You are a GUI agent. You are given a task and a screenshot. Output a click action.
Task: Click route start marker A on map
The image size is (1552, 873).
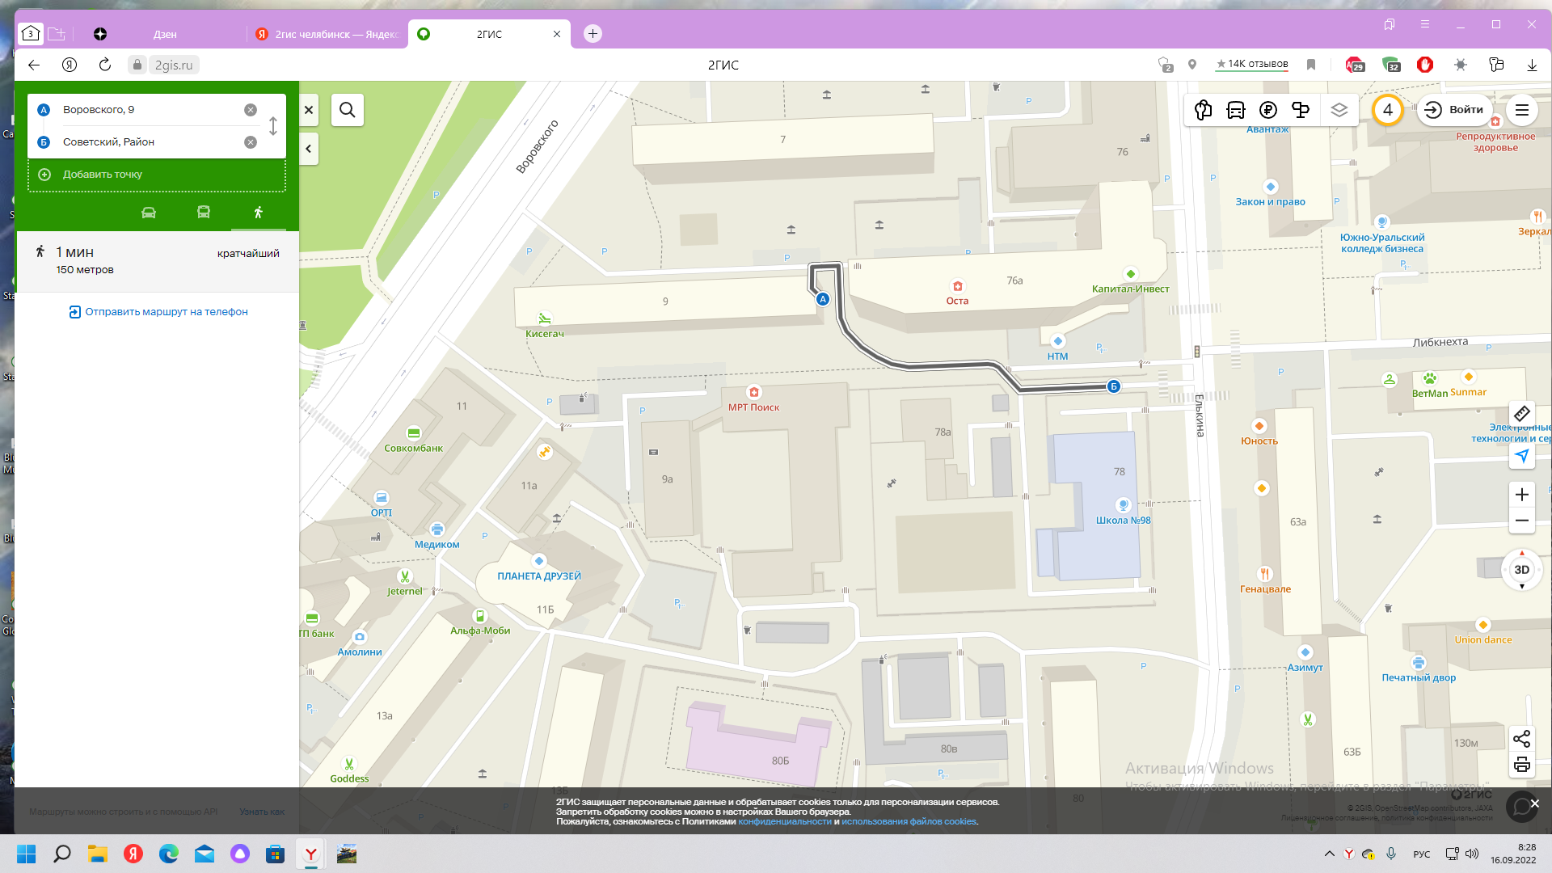[823, 299]
